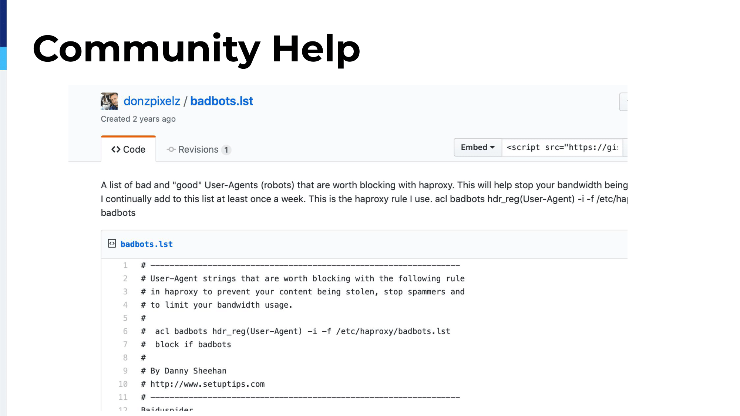Select line number 8

(x=125, y=358)
